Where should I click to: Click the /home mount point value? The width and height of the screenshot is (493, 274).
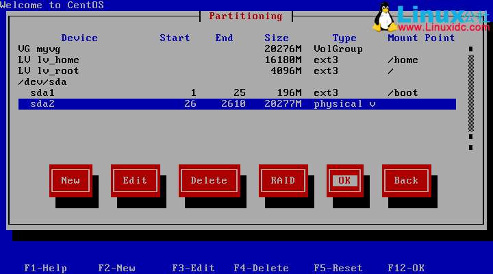[x=403, y=60]
